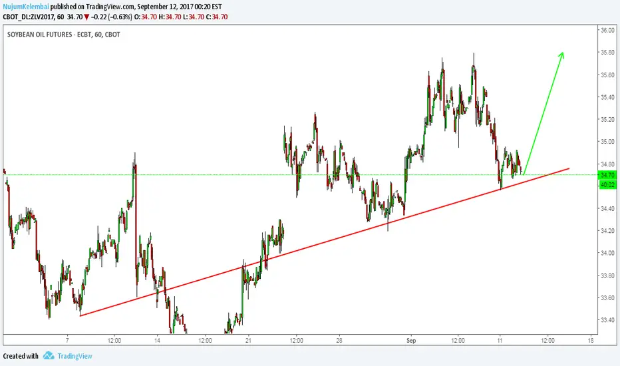Select the 33.60 price axis label
Image resolution: width=620 pixels, height=366 pixels.
(x=607, y=297)
